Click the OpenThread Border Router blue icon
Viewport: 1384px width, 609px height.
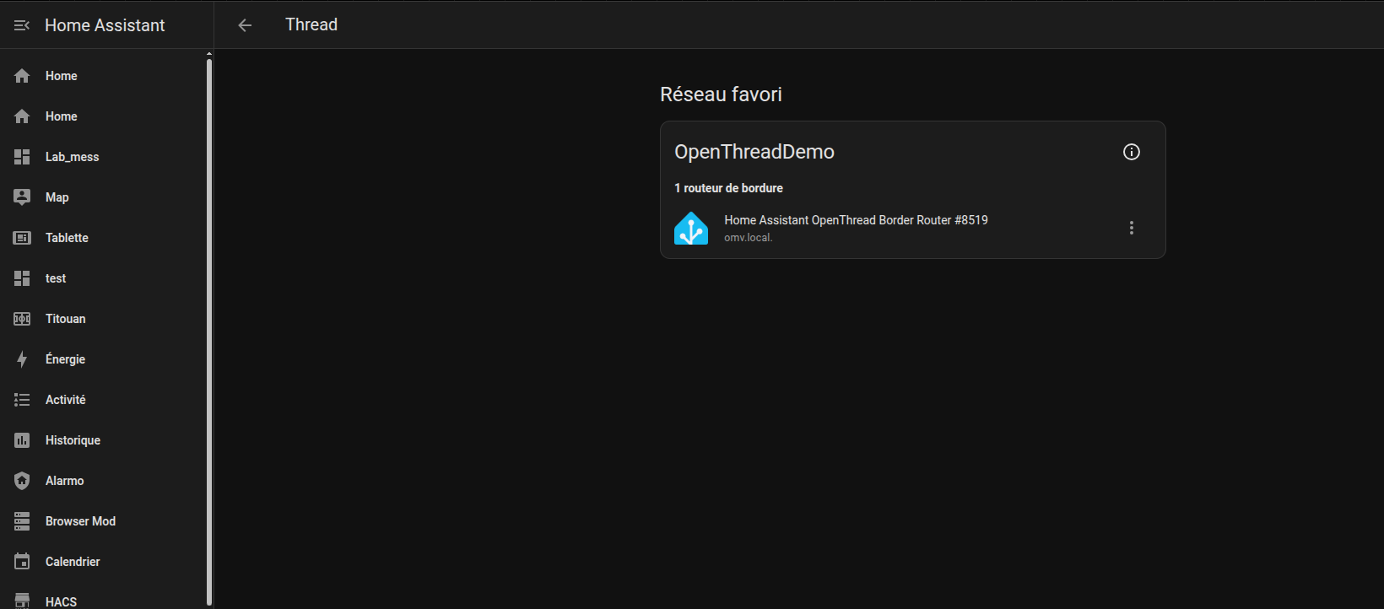click(691, 229)
